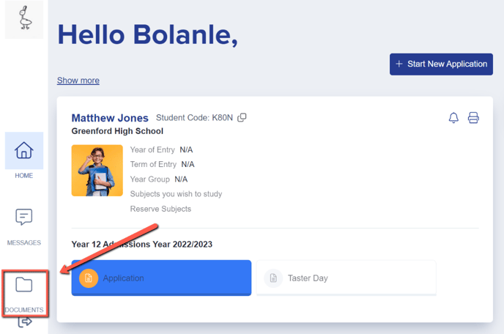Image resolution: width=504 pixels, height=334 pixels.
Task: Expand the Show more link
Action: click(x=78, y=81)
